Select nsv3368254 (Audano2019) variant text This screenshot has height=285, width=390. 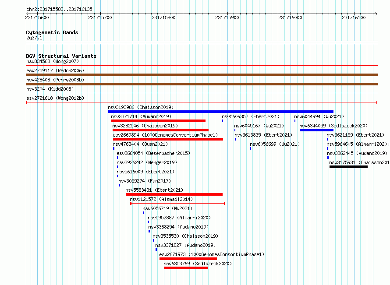pos(179,227)
